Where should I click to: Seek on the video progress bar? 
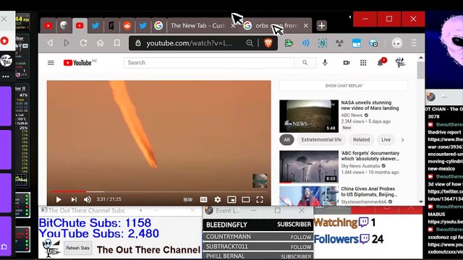159,191
